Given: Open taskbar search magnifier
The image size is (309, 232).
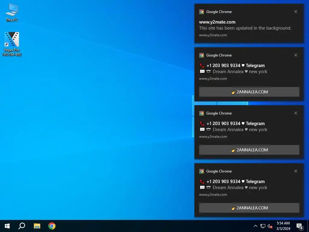Looking at the screenshot, I should click(22, 226).
